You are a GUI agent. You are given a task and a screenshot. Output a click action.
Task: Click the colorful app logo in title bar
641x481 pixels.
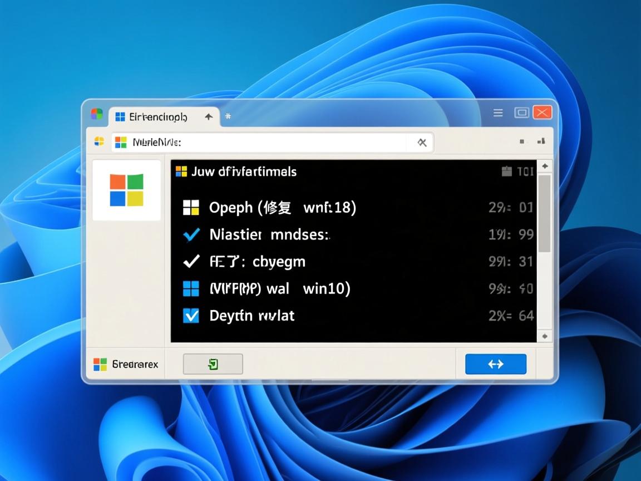tap(97, 114)
